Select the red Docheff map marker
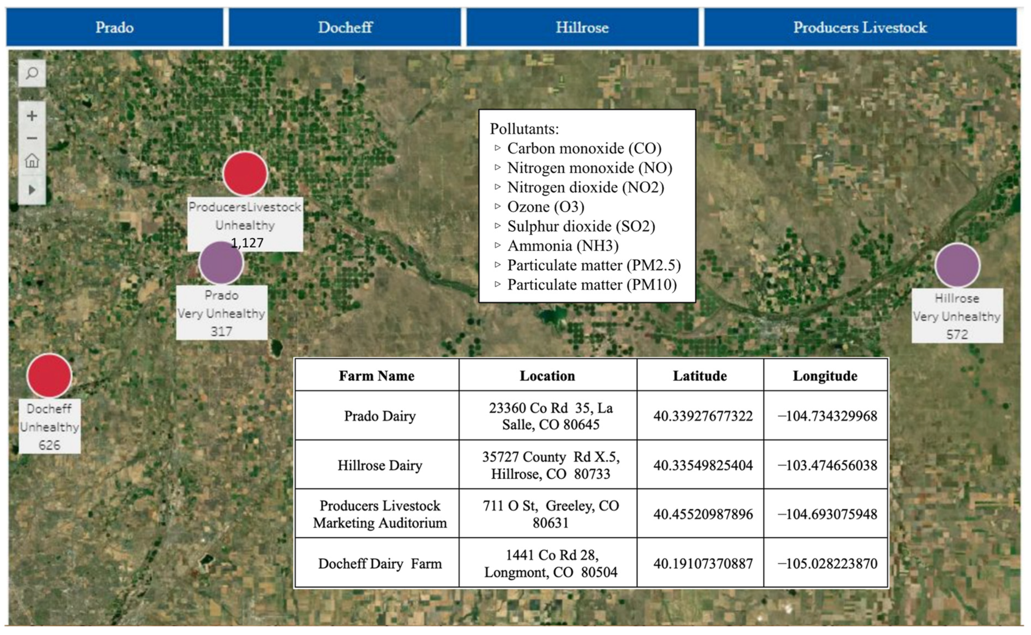 (x=50, y=375)
